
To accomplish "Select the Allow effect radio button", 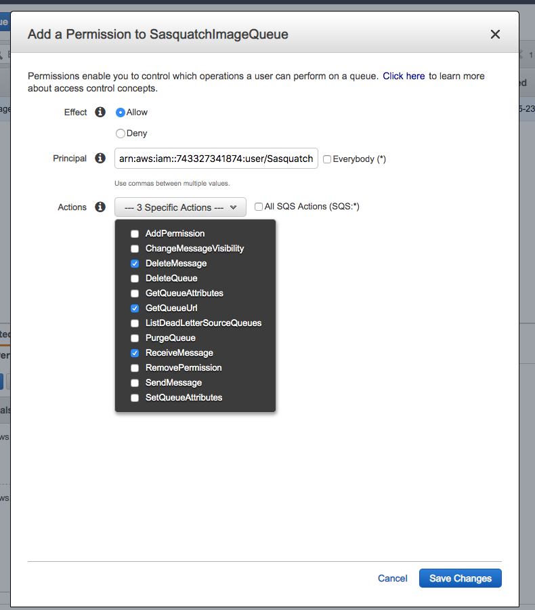I will tap(120, 113).
